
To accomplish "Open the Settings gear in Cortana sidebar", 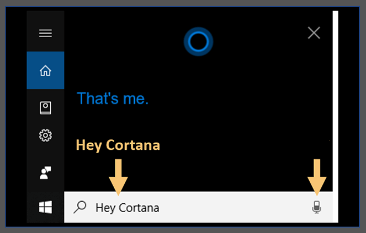I will tap(45, 136).
